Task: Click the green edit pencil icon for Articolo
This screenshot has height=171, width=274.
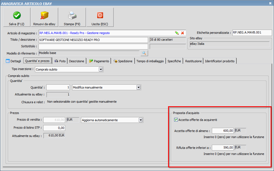Action: (x=177, y=33)
